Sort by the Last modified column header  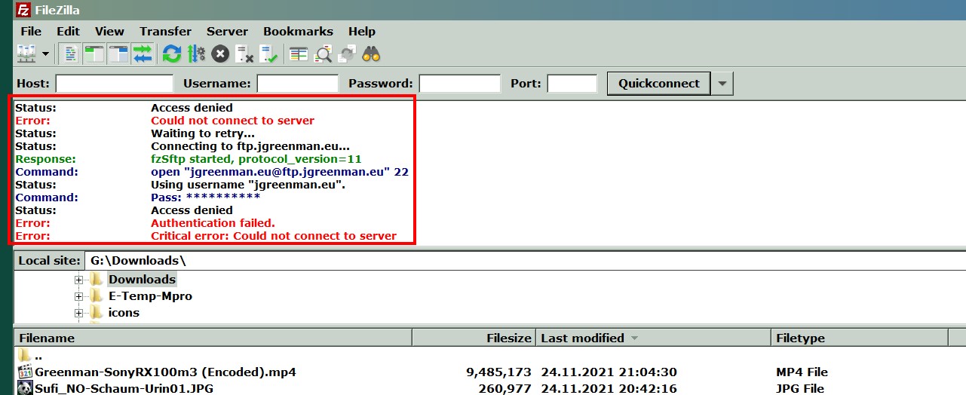[x=653, y=338]
